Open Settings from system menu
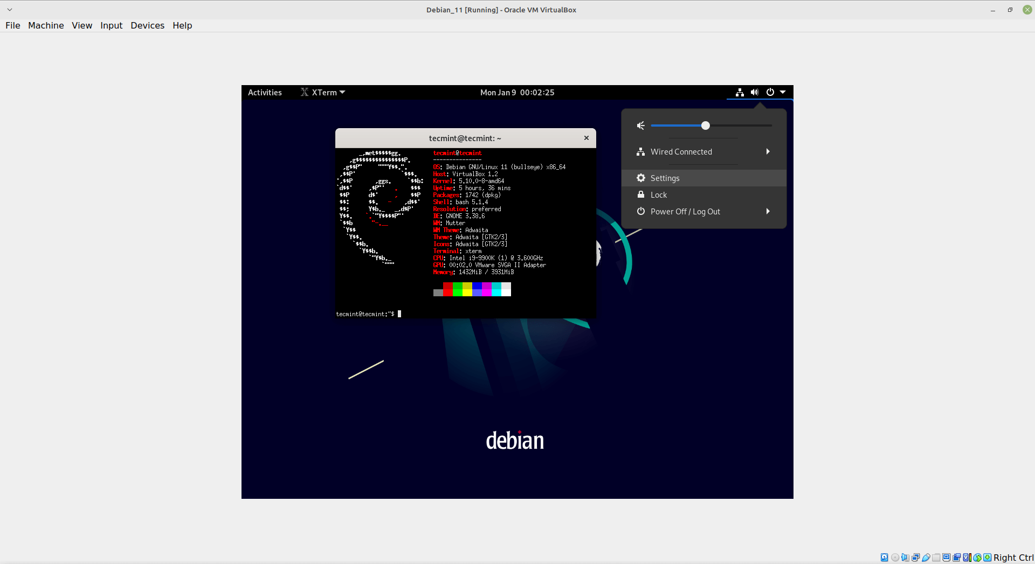This screenshot has width=1035, height=564. pos(704,178)
